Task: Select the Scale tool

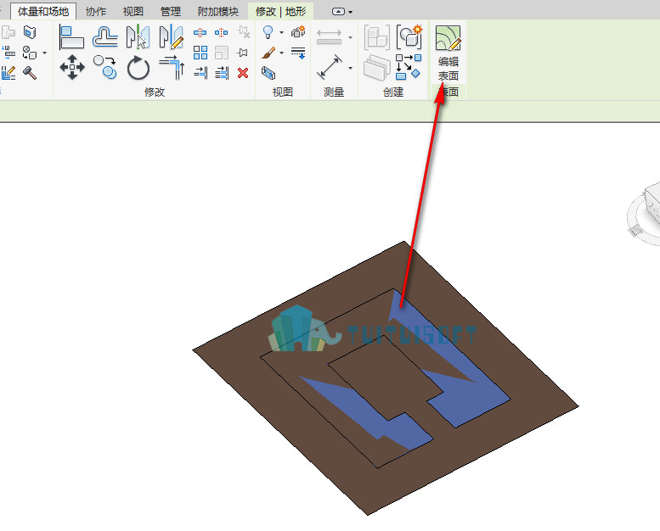Action: [x=222, y=53]
